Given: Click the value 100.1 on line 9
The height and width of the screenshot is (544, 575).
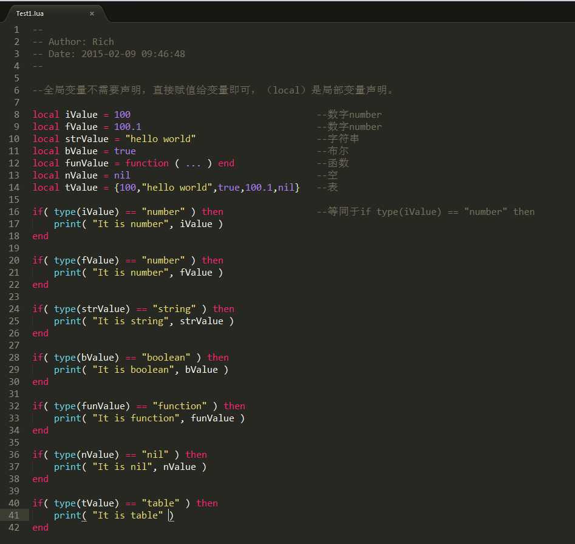Looking at the screenshot, I should [128, 127].
